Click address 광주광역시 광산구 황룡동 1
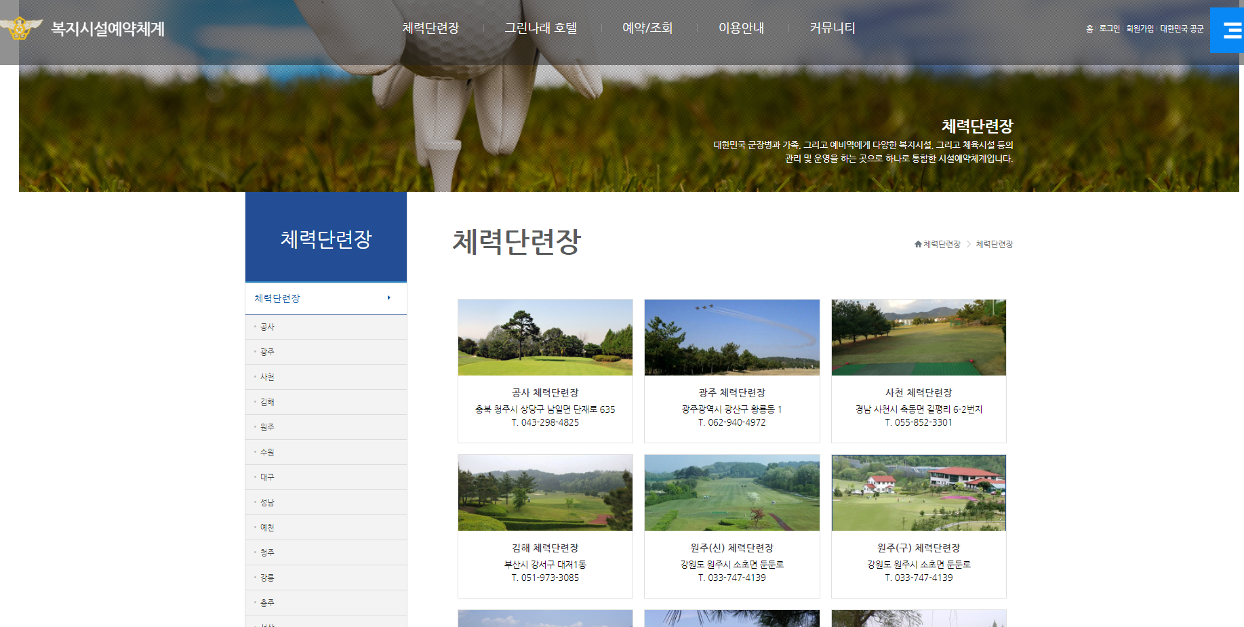The height and width of the screenshot is (627, 1244). point(732,409)
